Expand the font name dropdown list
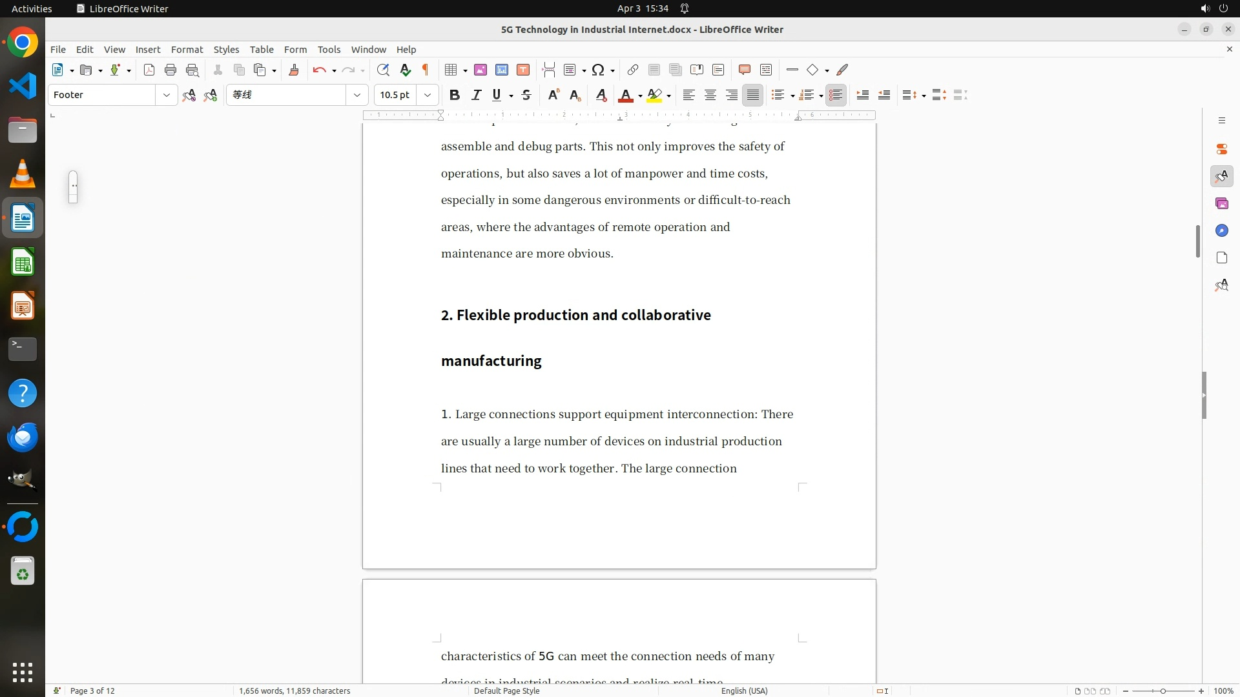Screen dimensions: 1240x697 click(x=357, y=95)
